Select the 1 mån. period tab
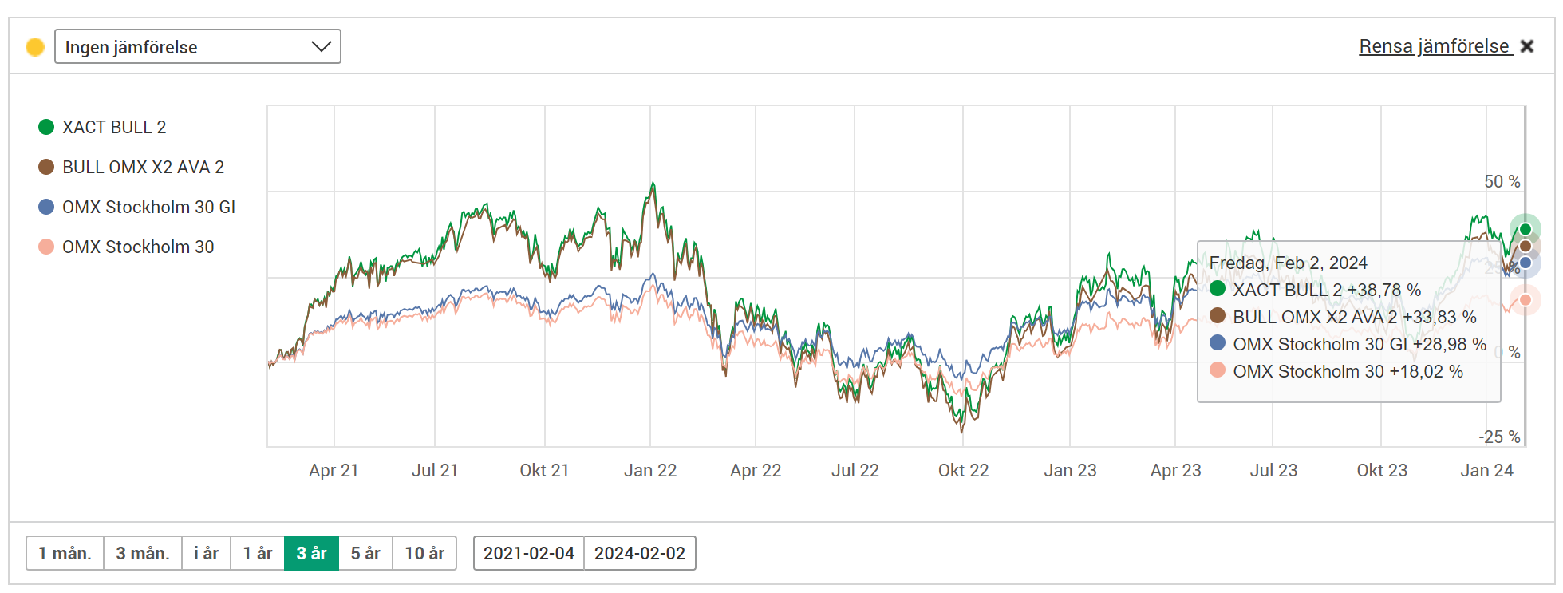Image resolution: width=1563 pixels, height=593 pixels. tap(65, 553)
